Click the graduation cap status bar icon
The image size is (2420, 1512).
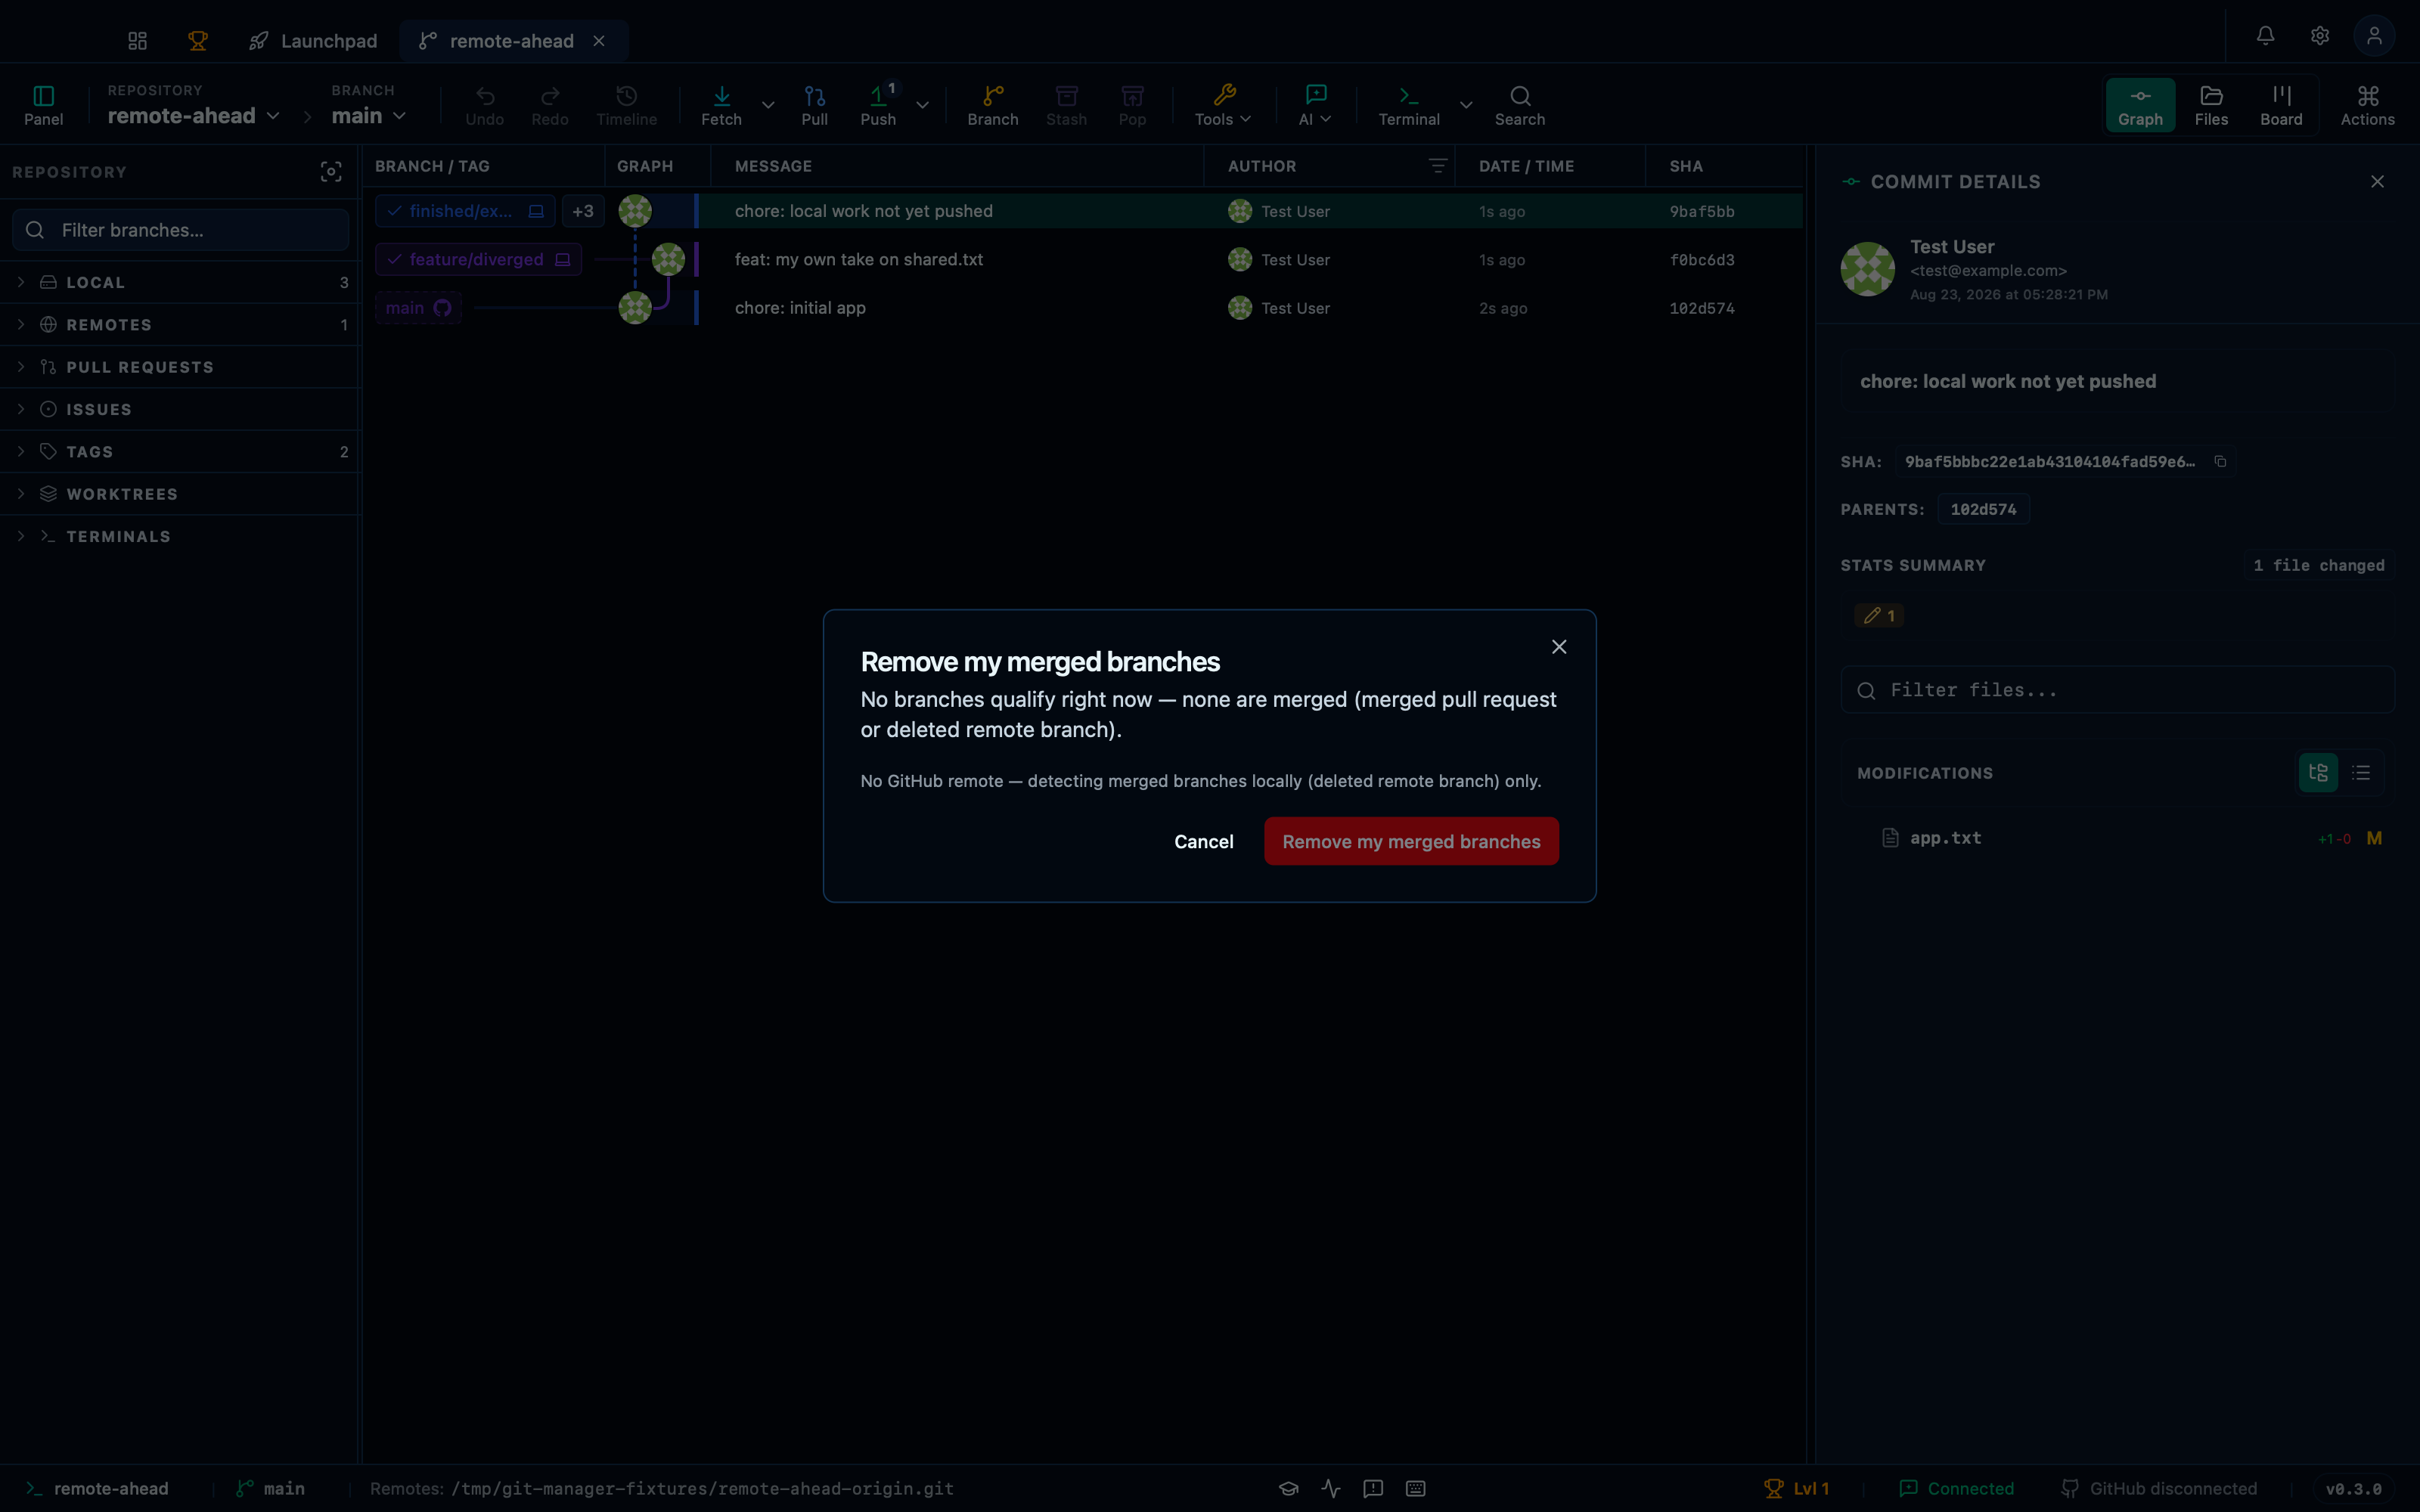[x=1288, y=1488]
